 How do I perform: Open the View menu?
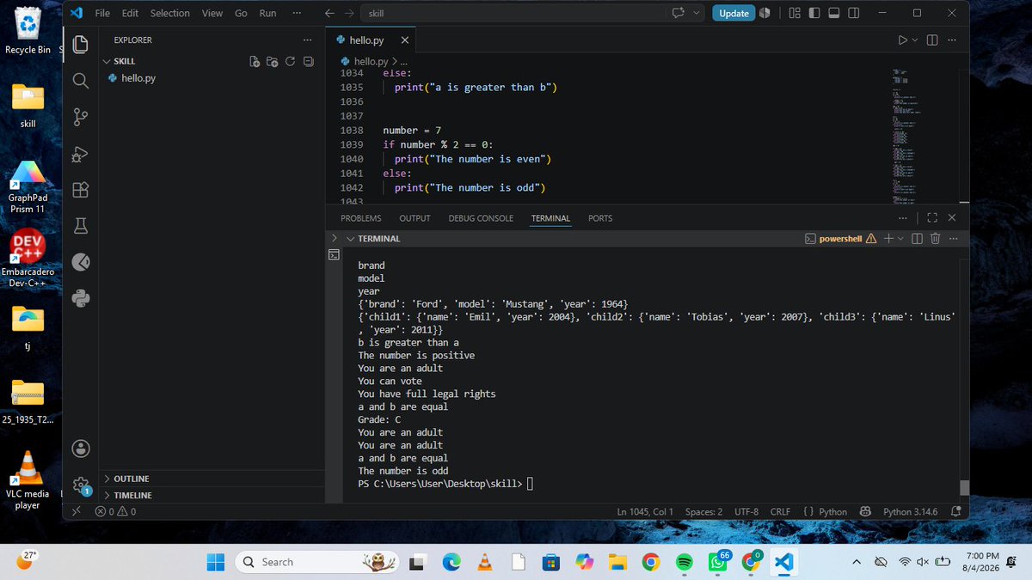212,13
